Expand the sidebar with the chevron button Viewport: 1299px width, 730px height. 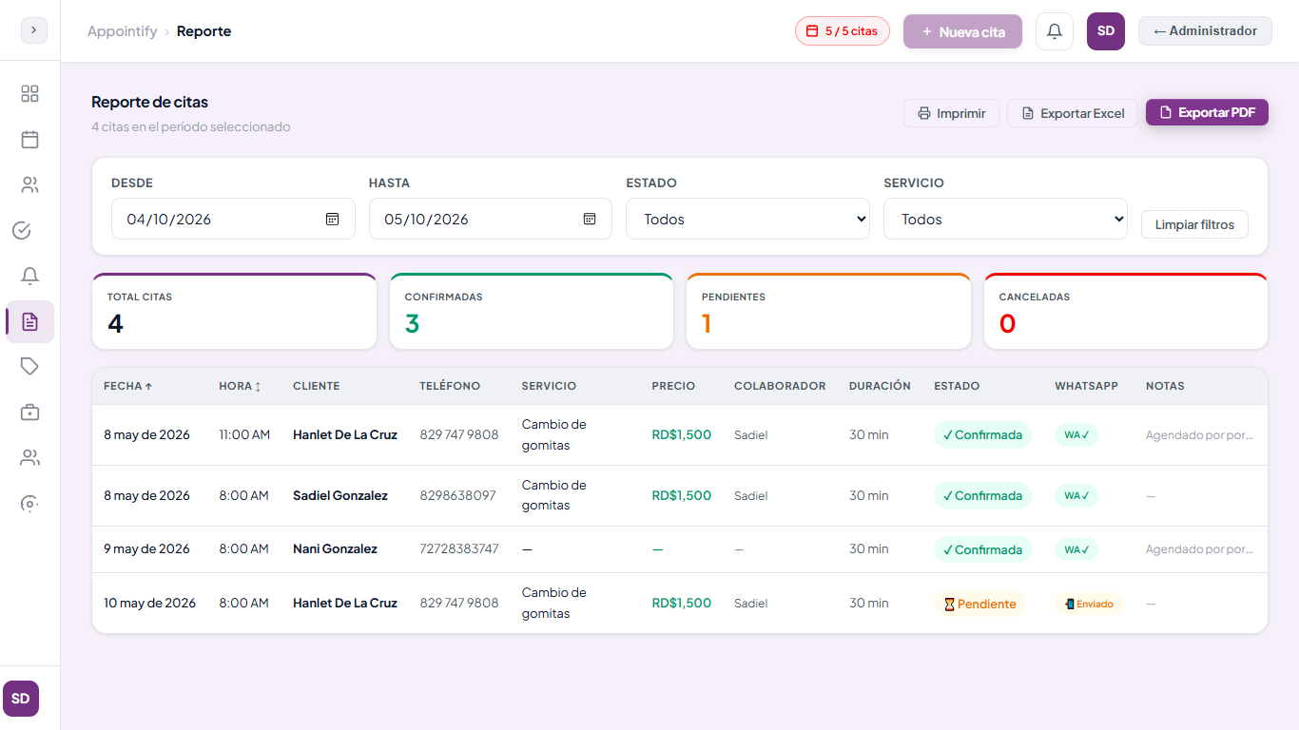(33, 30)
